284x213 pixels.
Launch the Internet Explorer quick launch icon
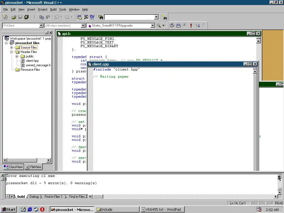pyautogui.click(x=30, y=210)
